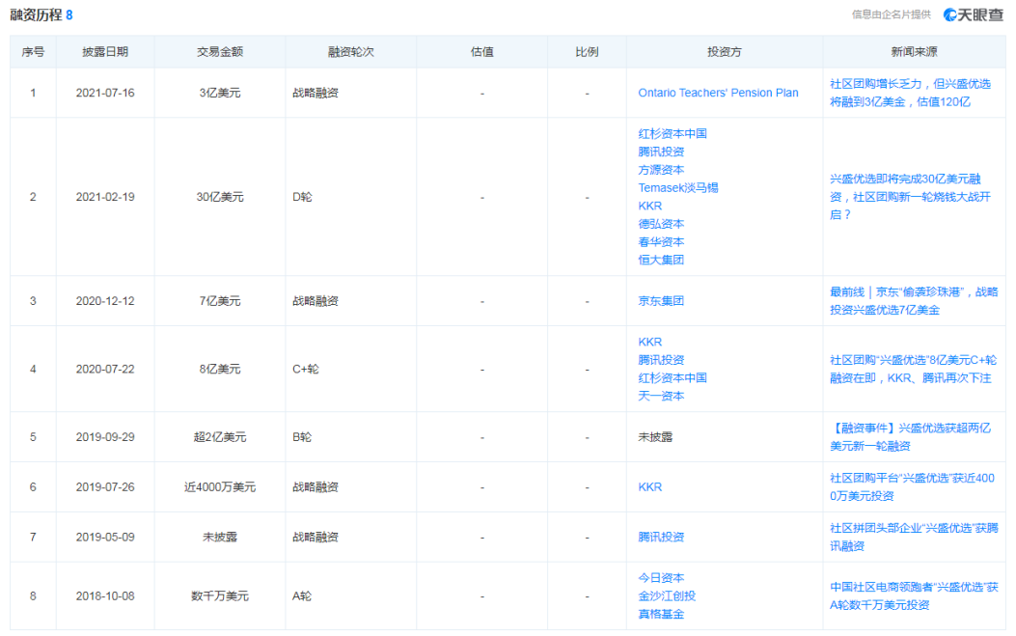Click the 披露日期 column header
Screen dimensions: 1016x636
click(104, 52)
